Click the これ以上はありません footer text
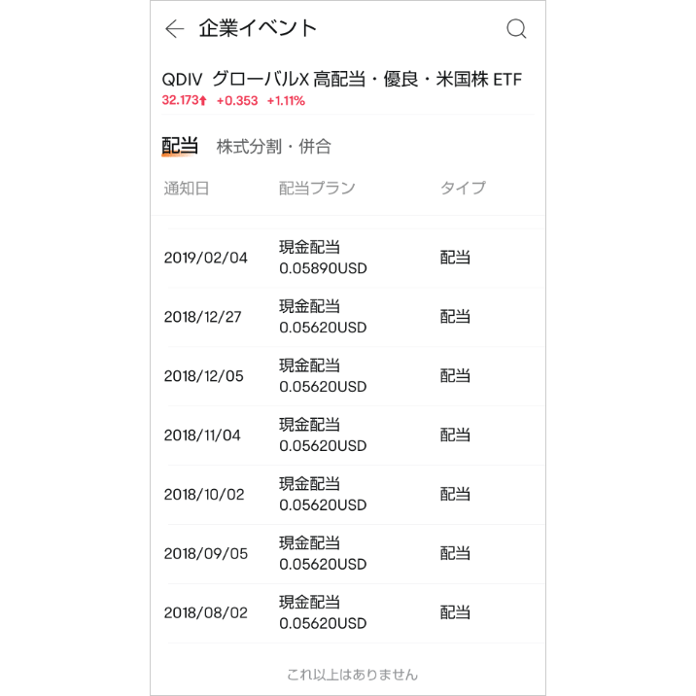The height and width of the screenshot is (696, 696). [353, 675]
